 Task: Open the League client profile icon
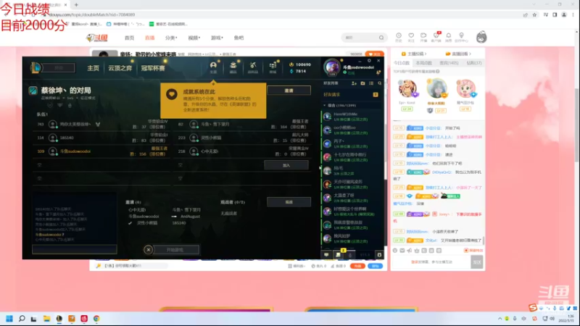tap(213, 67)
